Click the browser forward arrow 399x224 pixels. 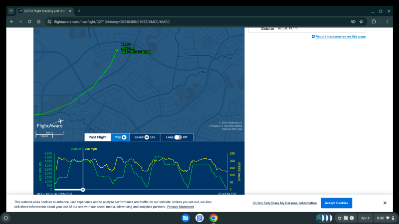pos(20,22)
